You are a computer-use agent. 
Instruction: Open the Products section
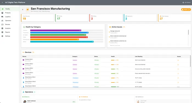(9, 13)
